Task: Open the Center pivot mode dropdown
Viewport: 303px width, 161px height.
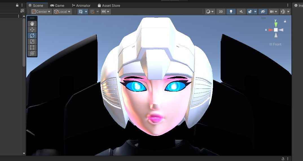Action: coord(41,12)
